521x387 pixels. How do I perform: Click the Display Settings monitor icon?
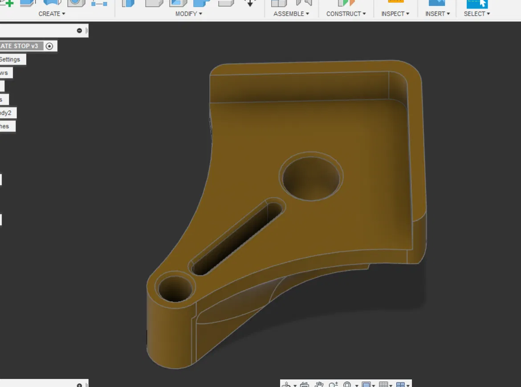(366, 385)
